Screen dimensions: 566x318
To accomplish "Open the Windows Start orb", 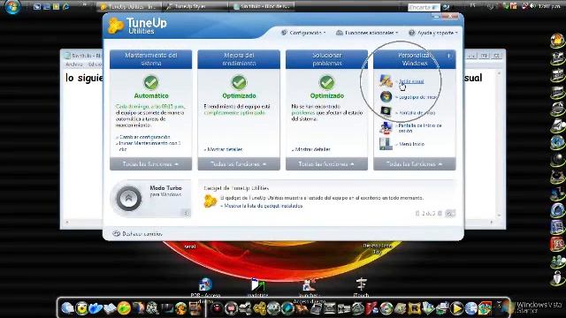I will (11, 7).
